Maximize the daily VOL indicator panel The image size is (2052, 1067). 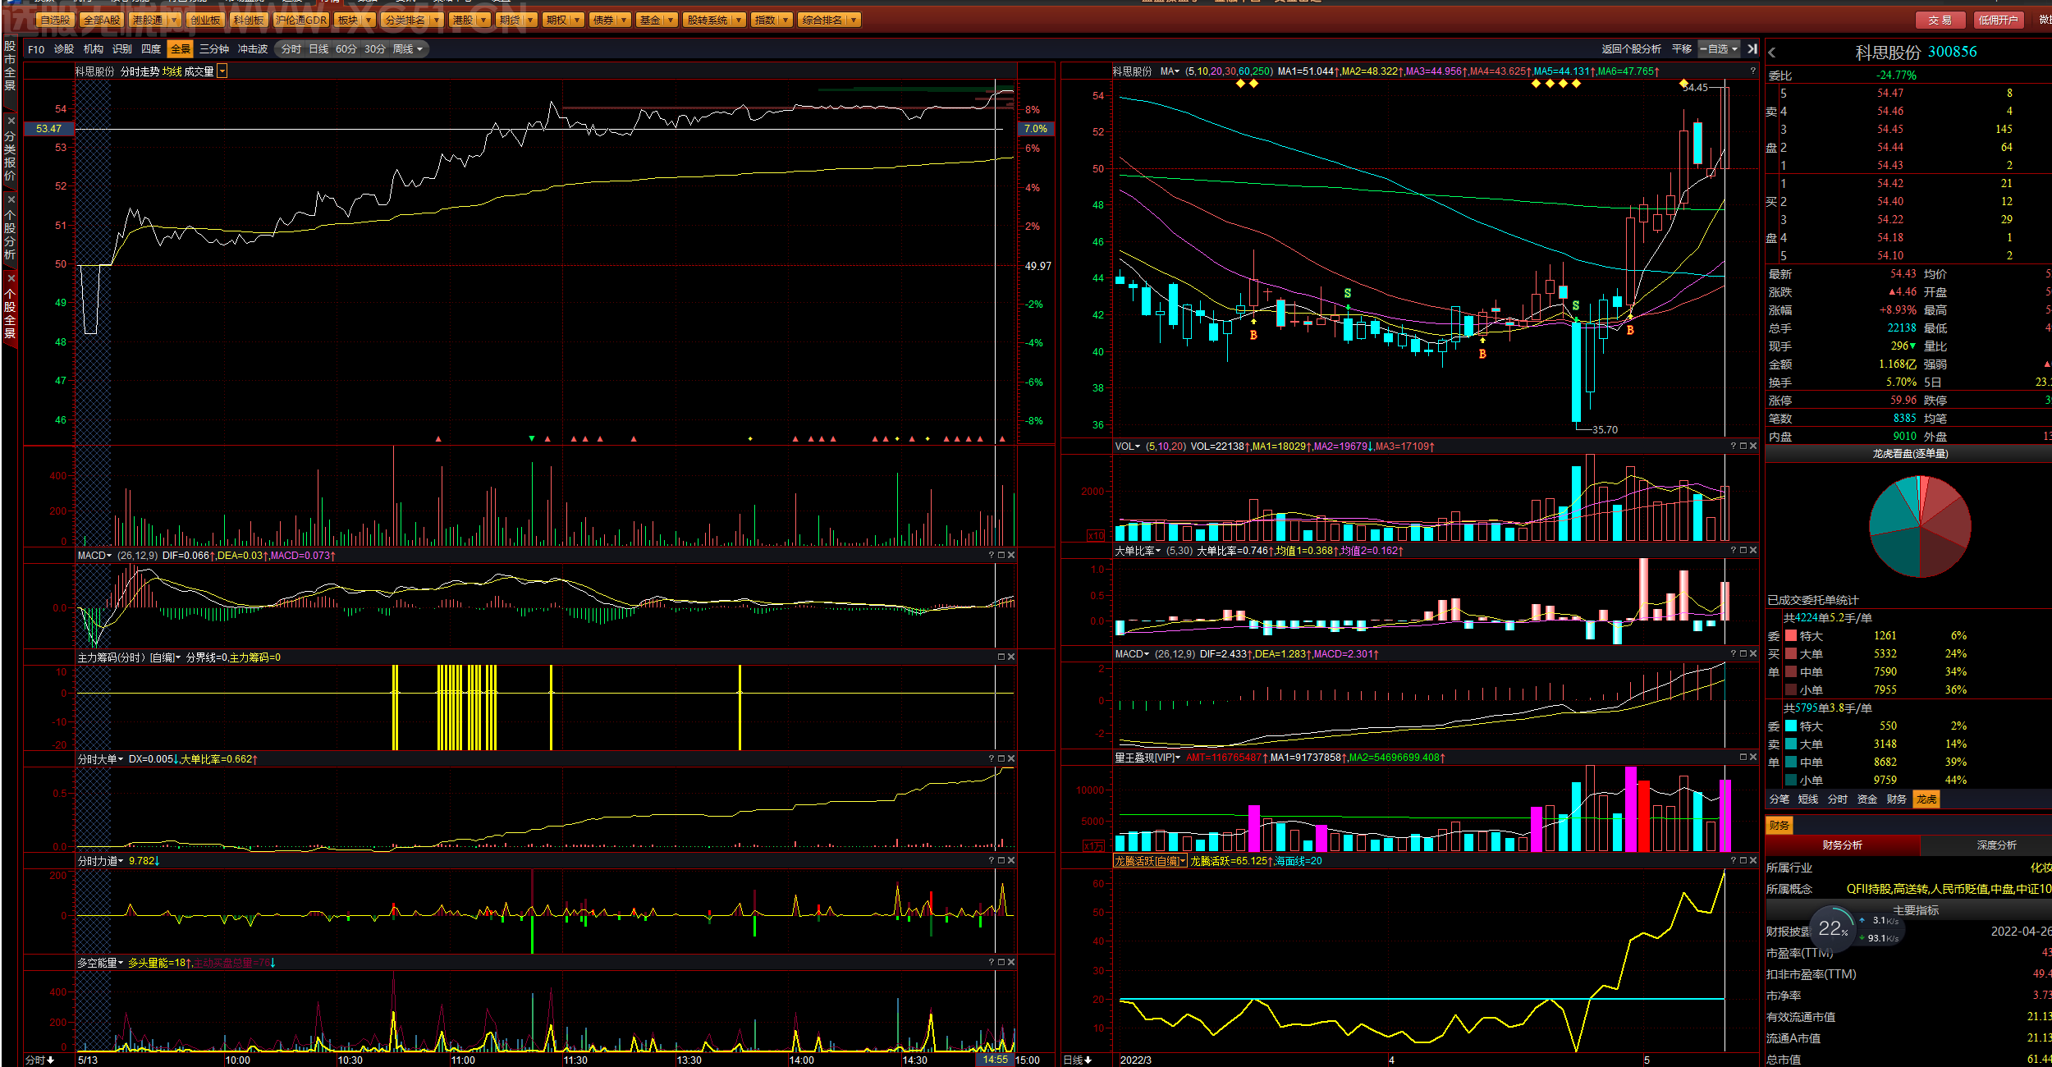(x=1743, y=446)
